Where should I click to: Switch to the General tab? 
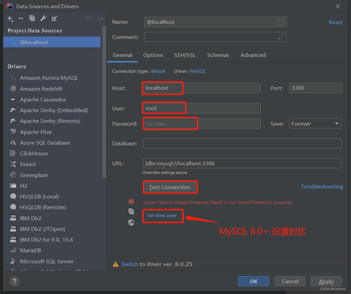click(x=123, y=55)
